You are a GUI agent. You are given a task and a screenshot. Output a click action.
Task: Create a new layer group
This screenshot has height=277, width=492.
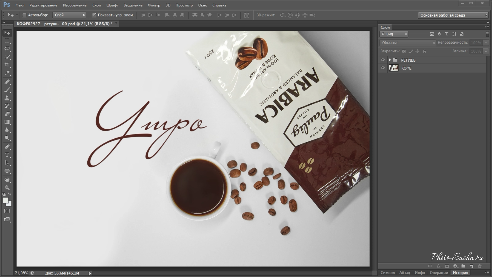[463, 266]
